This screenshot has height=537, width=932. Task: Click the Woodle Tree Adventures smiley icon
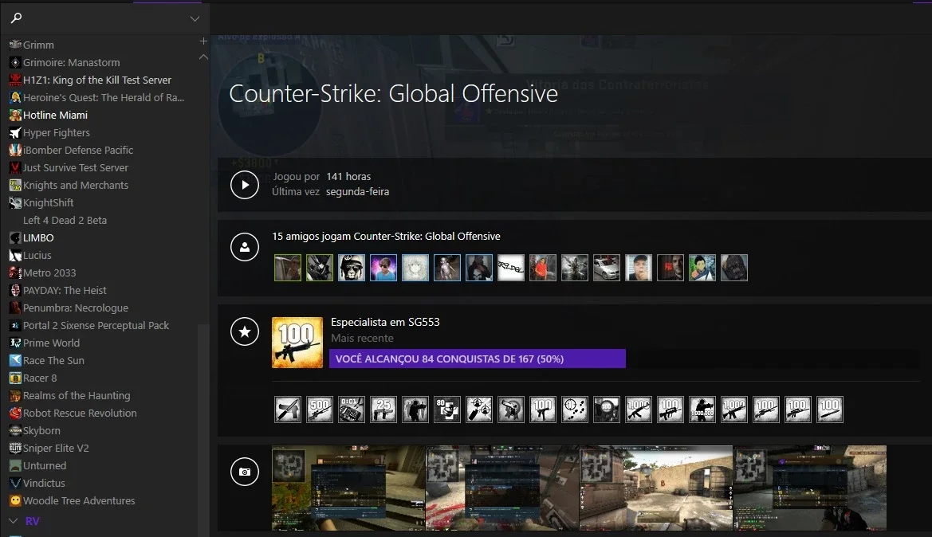15,501
